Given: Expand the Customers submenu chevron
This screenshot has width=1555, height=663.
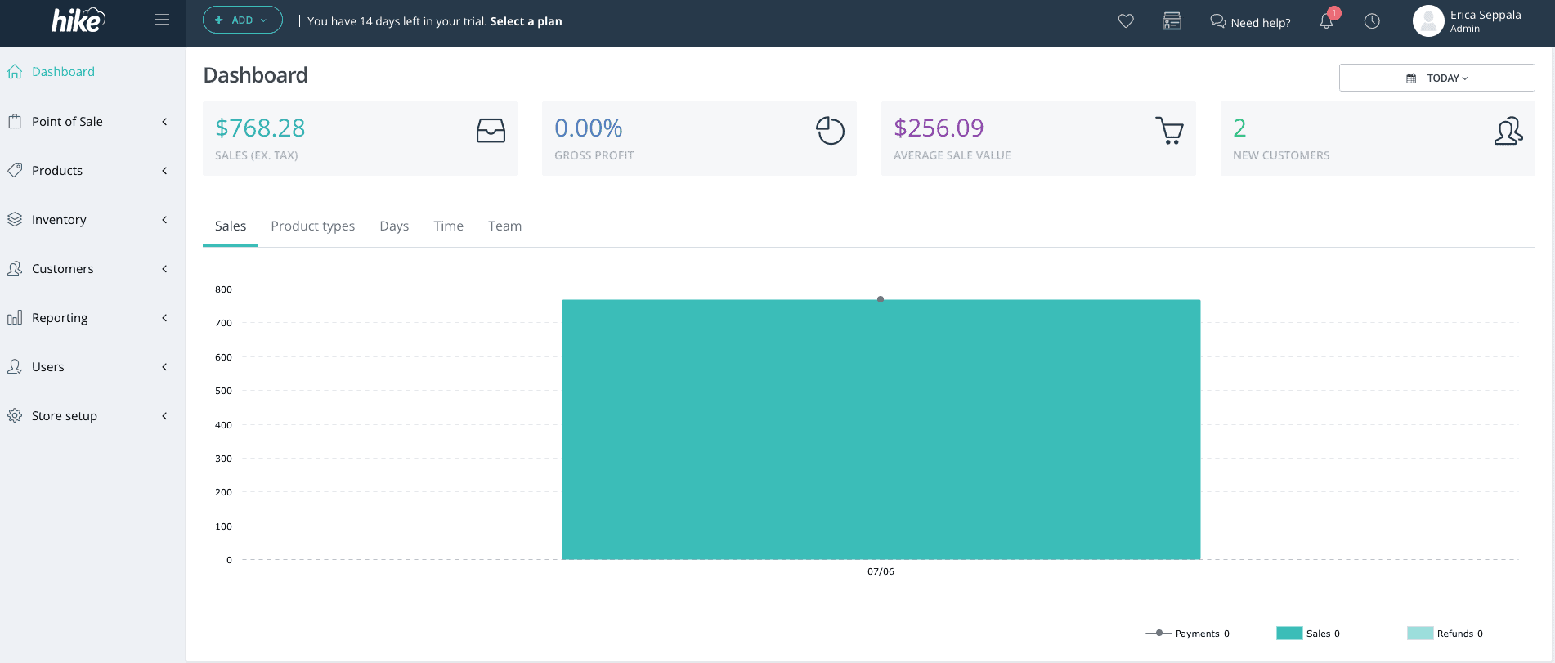Looking at the screenshot, I should point(164,268).
